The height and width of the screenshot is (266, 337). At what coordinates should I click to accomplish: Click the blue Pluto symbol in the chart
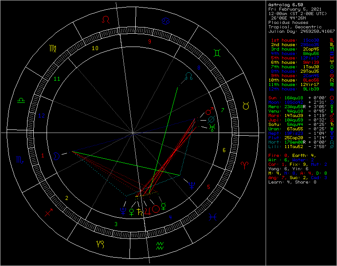click(123, 211)
